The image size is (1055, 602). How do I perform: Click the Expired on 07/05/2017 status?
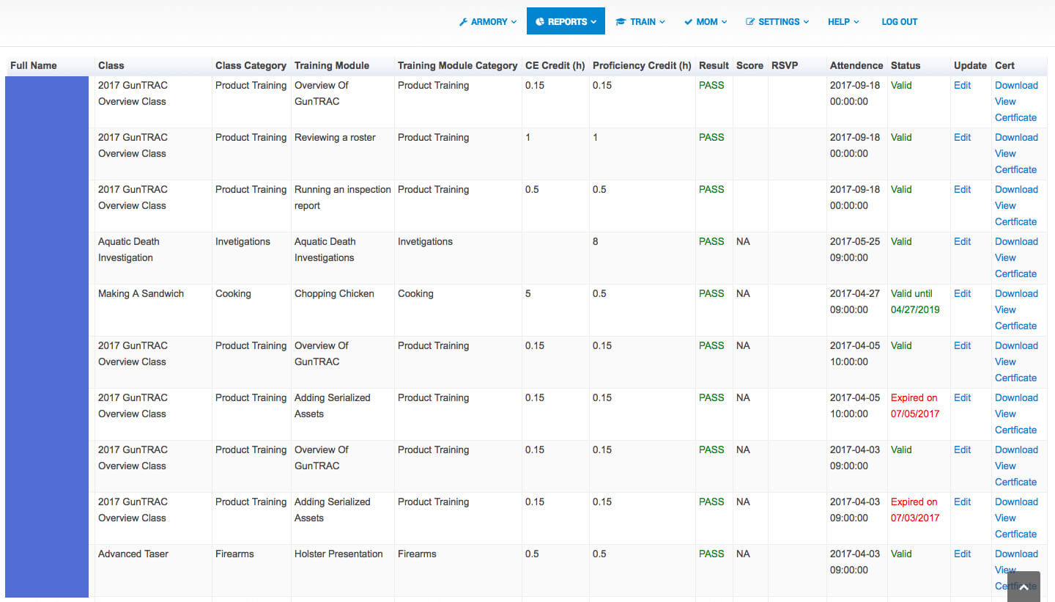pos(915,405)
